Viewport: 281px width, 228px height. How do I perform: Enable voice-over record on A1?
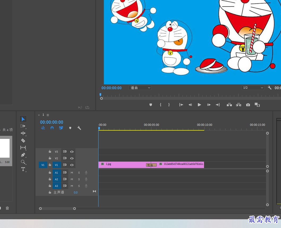pyautogui.click(x=86, y=173)
